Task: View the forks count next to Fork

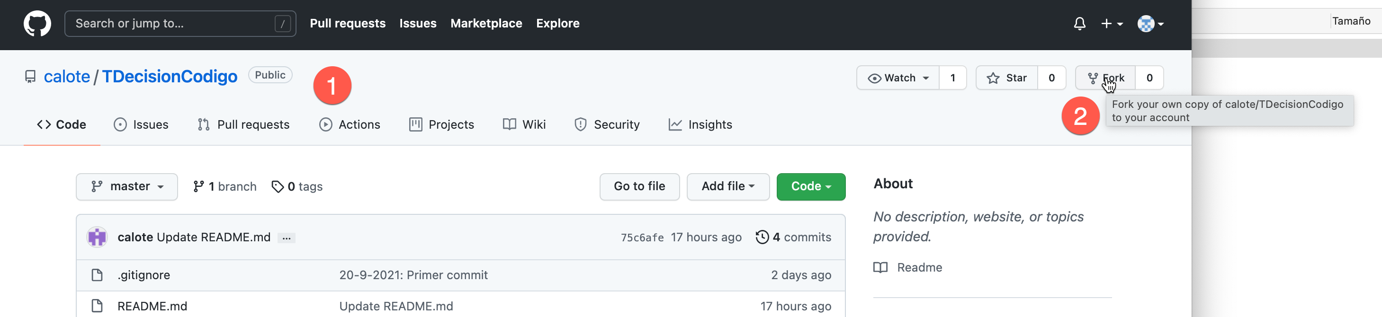Action: [x=1149, y=78]
